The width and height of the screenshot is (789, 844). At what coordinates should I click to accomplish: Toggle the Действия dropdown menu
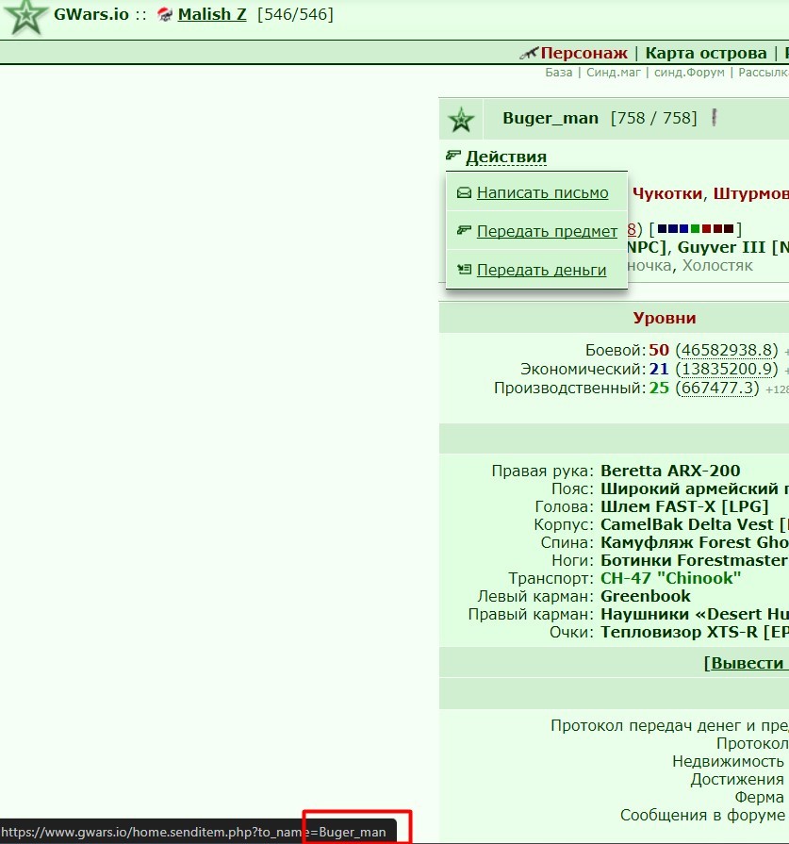[506, 157]
